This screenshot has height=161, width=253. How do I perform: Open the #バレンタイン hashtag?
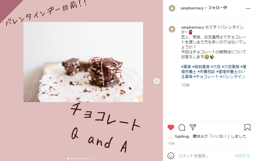(233, 77)
